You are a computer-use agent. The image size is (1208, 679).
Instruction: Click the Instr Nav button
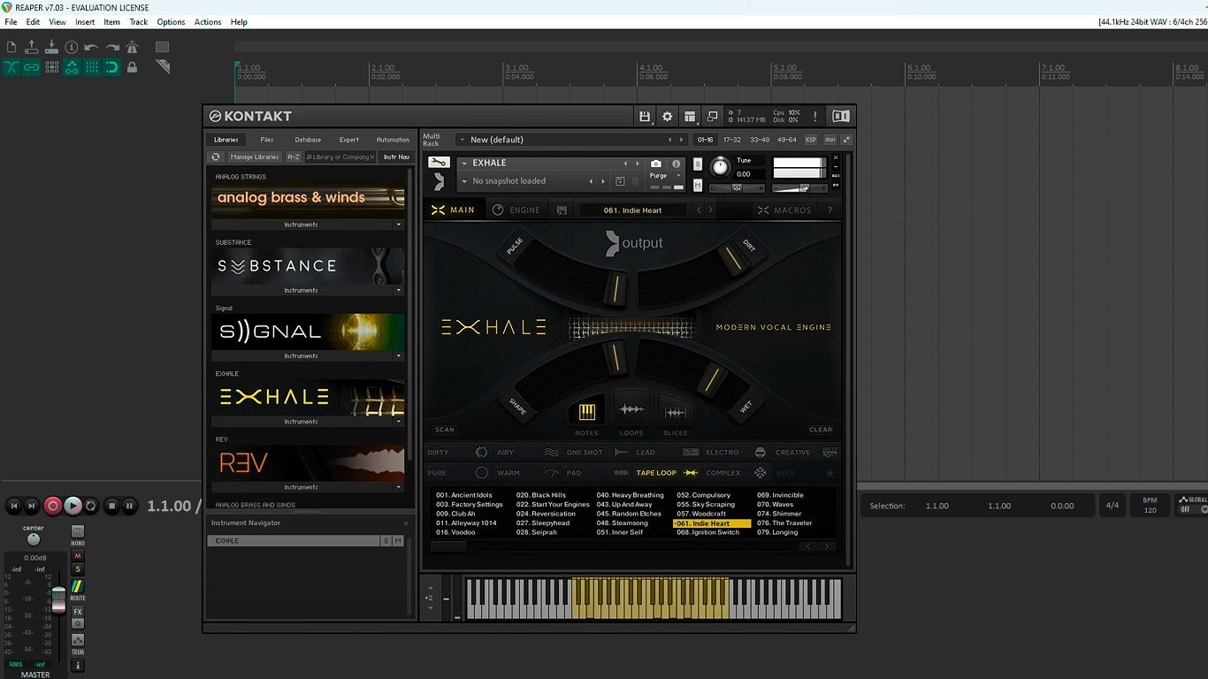(x=396, y=156)
